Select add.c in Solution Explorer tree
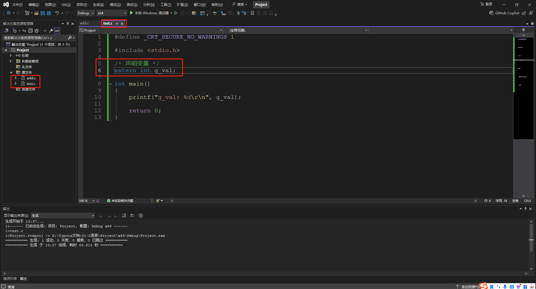The image size is (536, 289). pyautogui.click(x=31, y=78)
